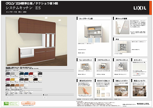The image size is (153, 108).
Task: Open the 商品コンセプト living room photo
Action: click(139, 91)
